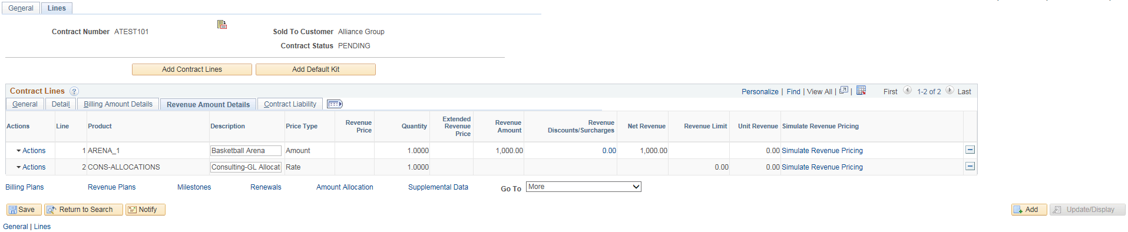The width and height of the screenshot is (1128, 232).
Task: Click the Price Type column header
Action: pyautogui.click(x=302, y=126)
